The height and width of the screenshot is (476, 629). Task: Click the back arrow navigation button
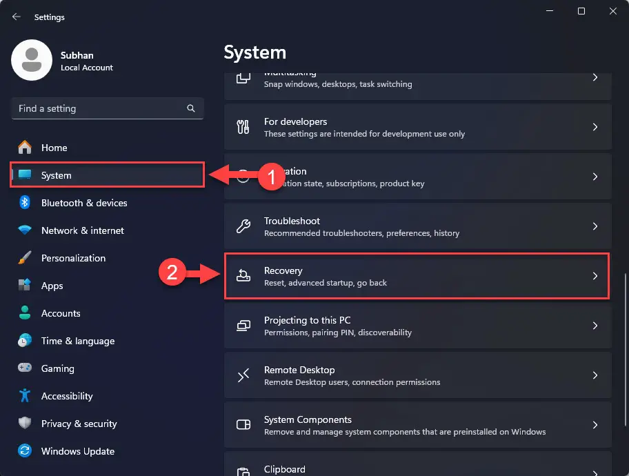(x=15, y=17)
